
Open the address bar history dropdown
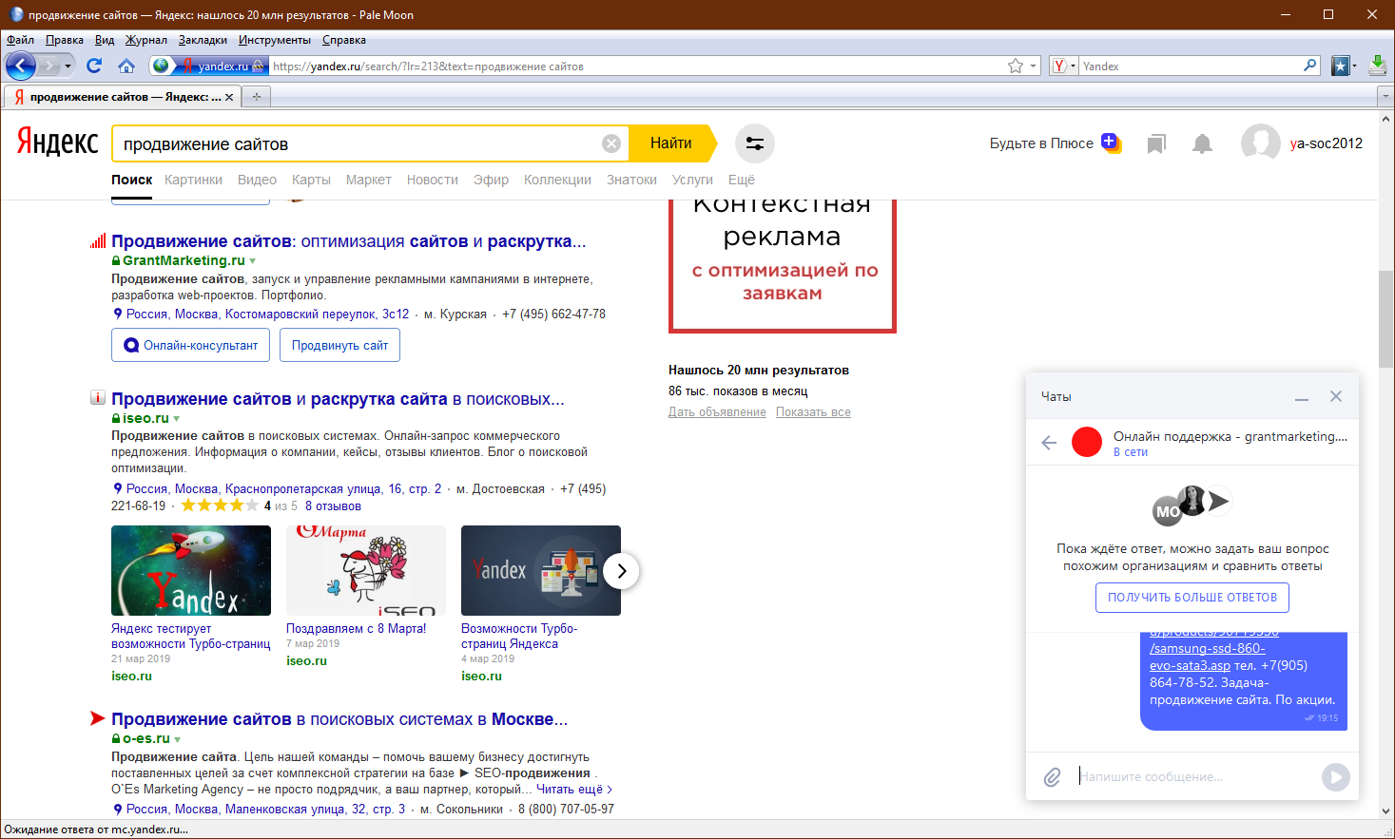(x=1034, y=66)
